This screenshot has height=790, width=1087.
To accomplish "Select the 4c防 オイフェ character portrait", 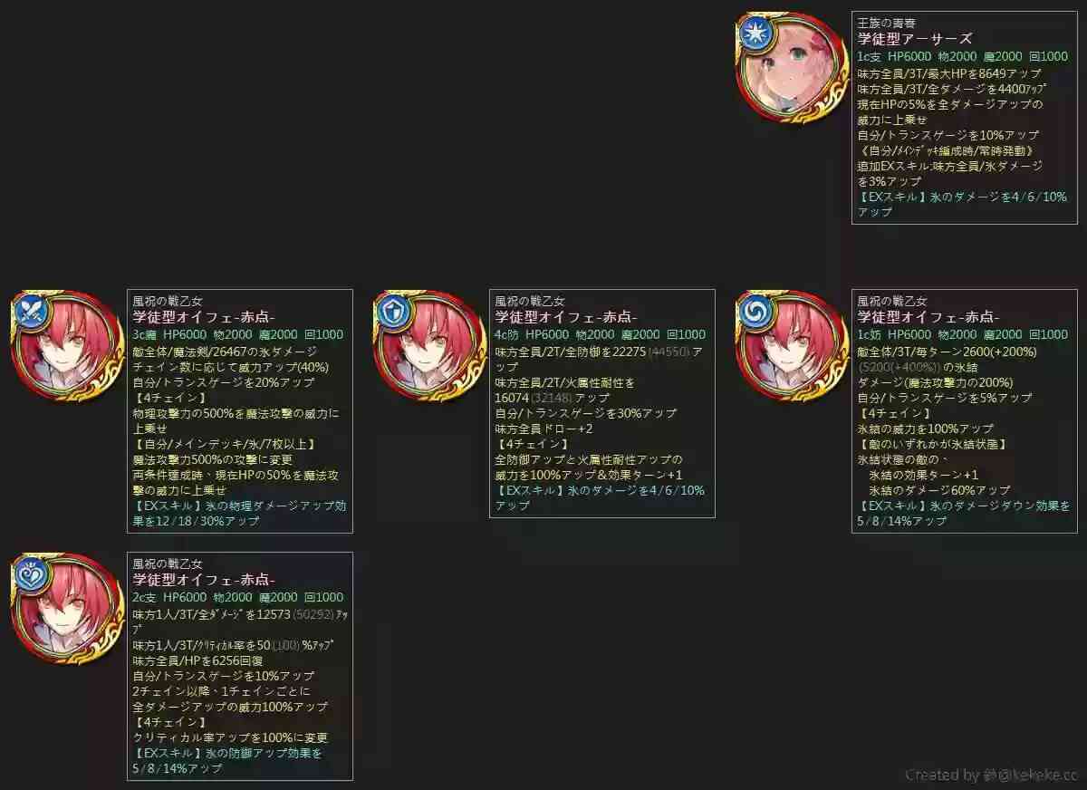I will point(428,346).
